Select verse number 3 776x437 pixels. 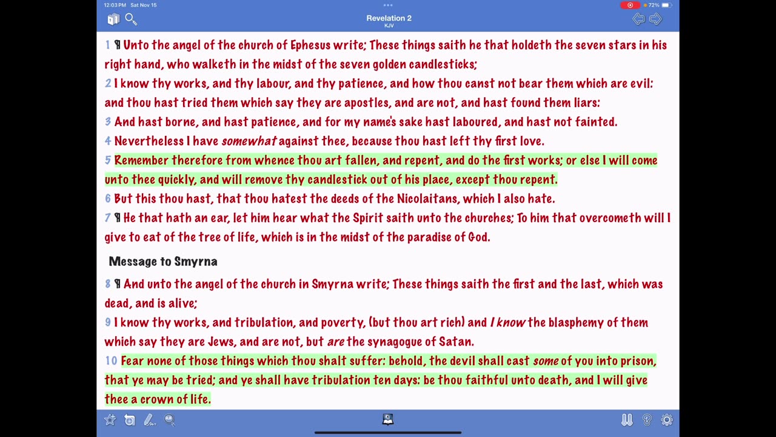tap(108, 122)
